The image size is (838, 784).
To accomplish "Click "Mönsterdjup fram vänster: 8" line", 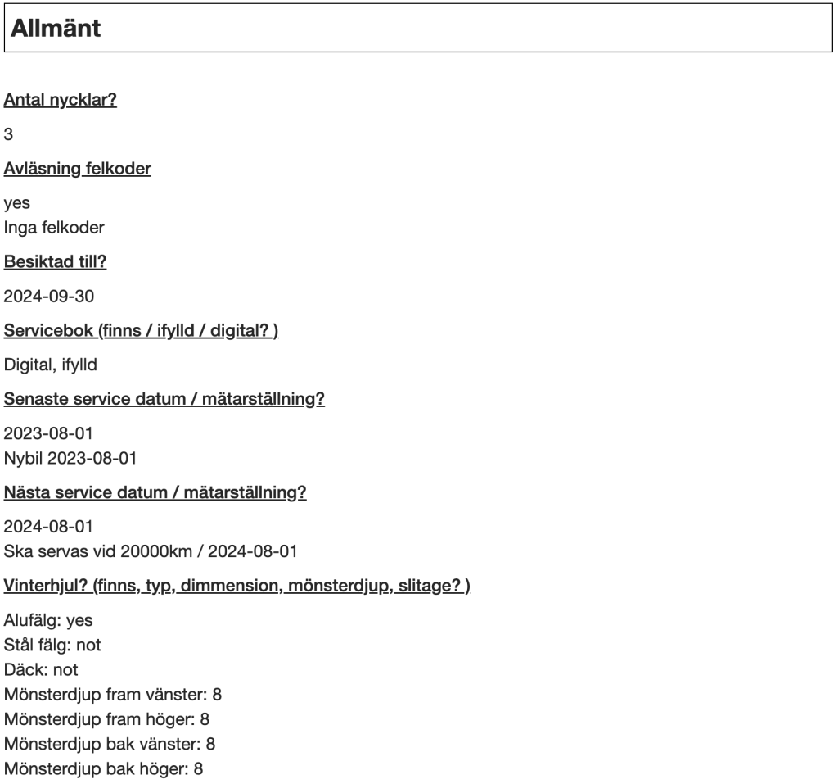I will tap(113, 695).
